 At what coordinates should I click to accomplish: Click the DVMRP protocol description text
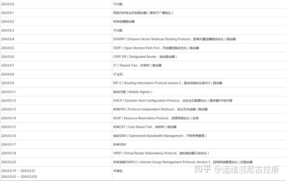coord(174,39)
